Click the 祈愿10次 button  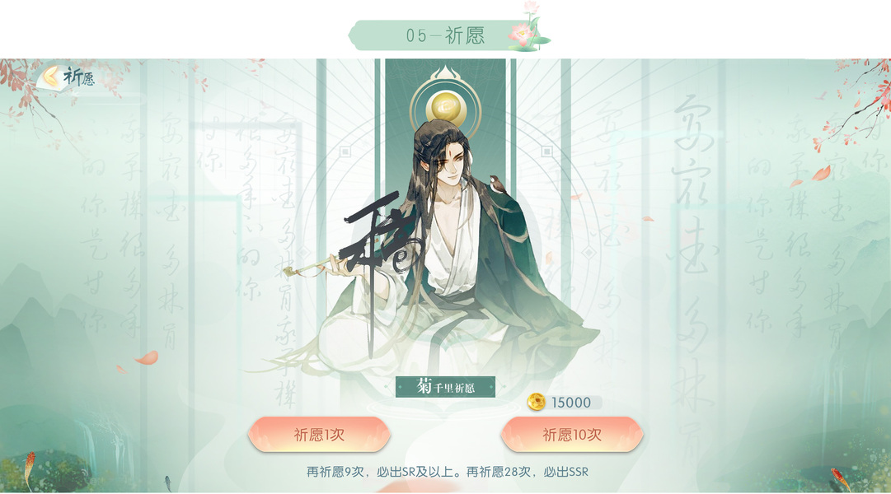point(572,435)
